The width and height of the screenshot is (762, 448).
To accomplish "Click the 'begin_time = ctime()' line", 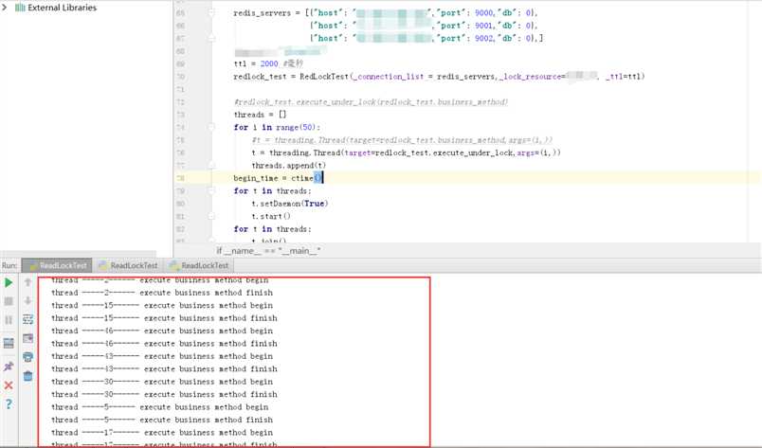I will pyautogui.click(x=278, y=178).
